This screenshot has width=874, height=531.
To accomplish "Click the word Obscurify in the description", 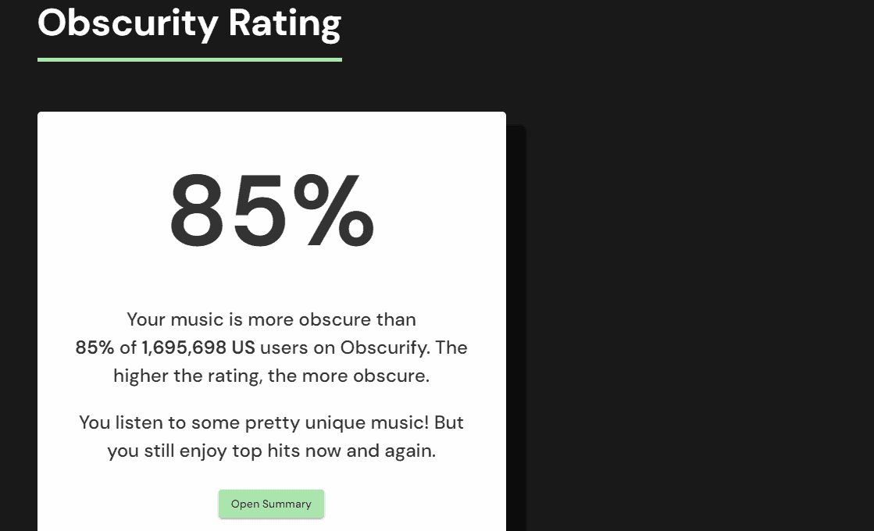I will [x=384, y=347].
